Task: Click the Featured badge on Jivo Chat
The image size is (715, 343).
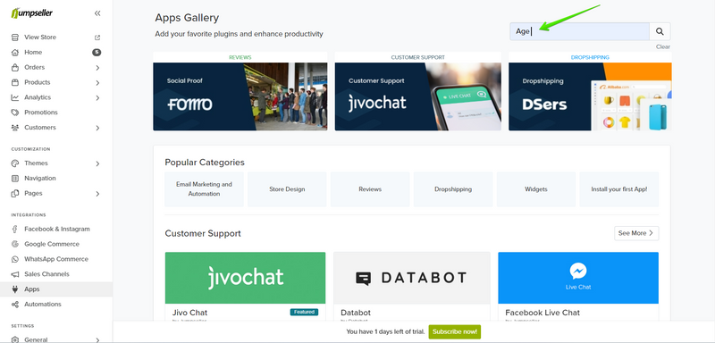Action: click(x=304, y=312)
